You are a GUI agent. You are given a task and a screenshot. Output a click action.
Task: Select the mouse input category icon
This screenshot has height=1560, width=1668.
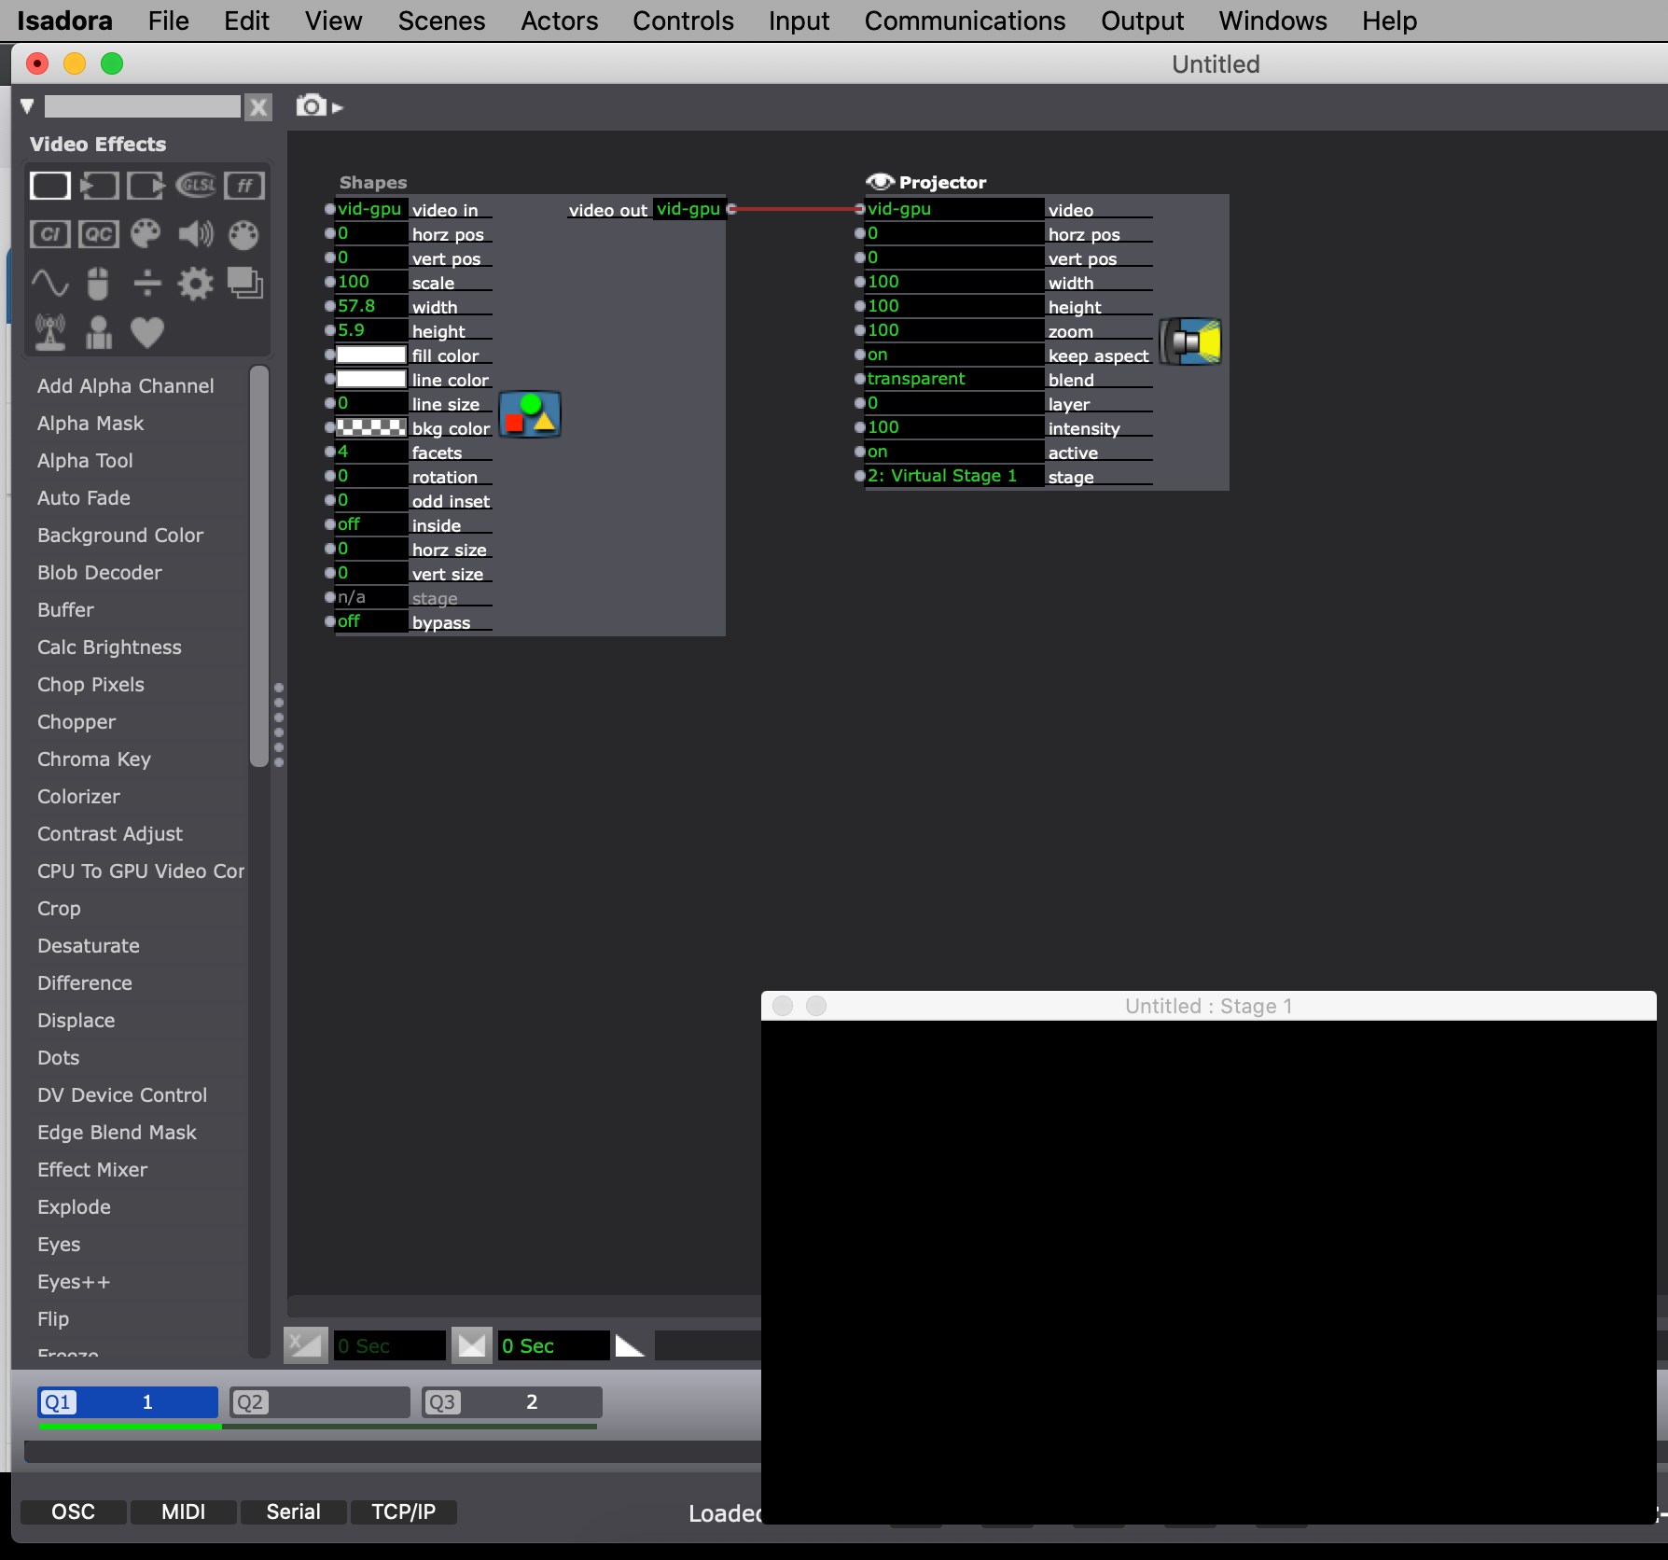point(98,283)
